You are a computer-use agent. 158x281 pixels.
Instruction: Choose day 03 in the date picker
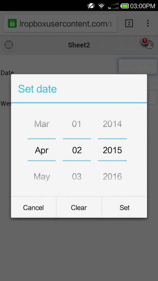coord(76,177)
